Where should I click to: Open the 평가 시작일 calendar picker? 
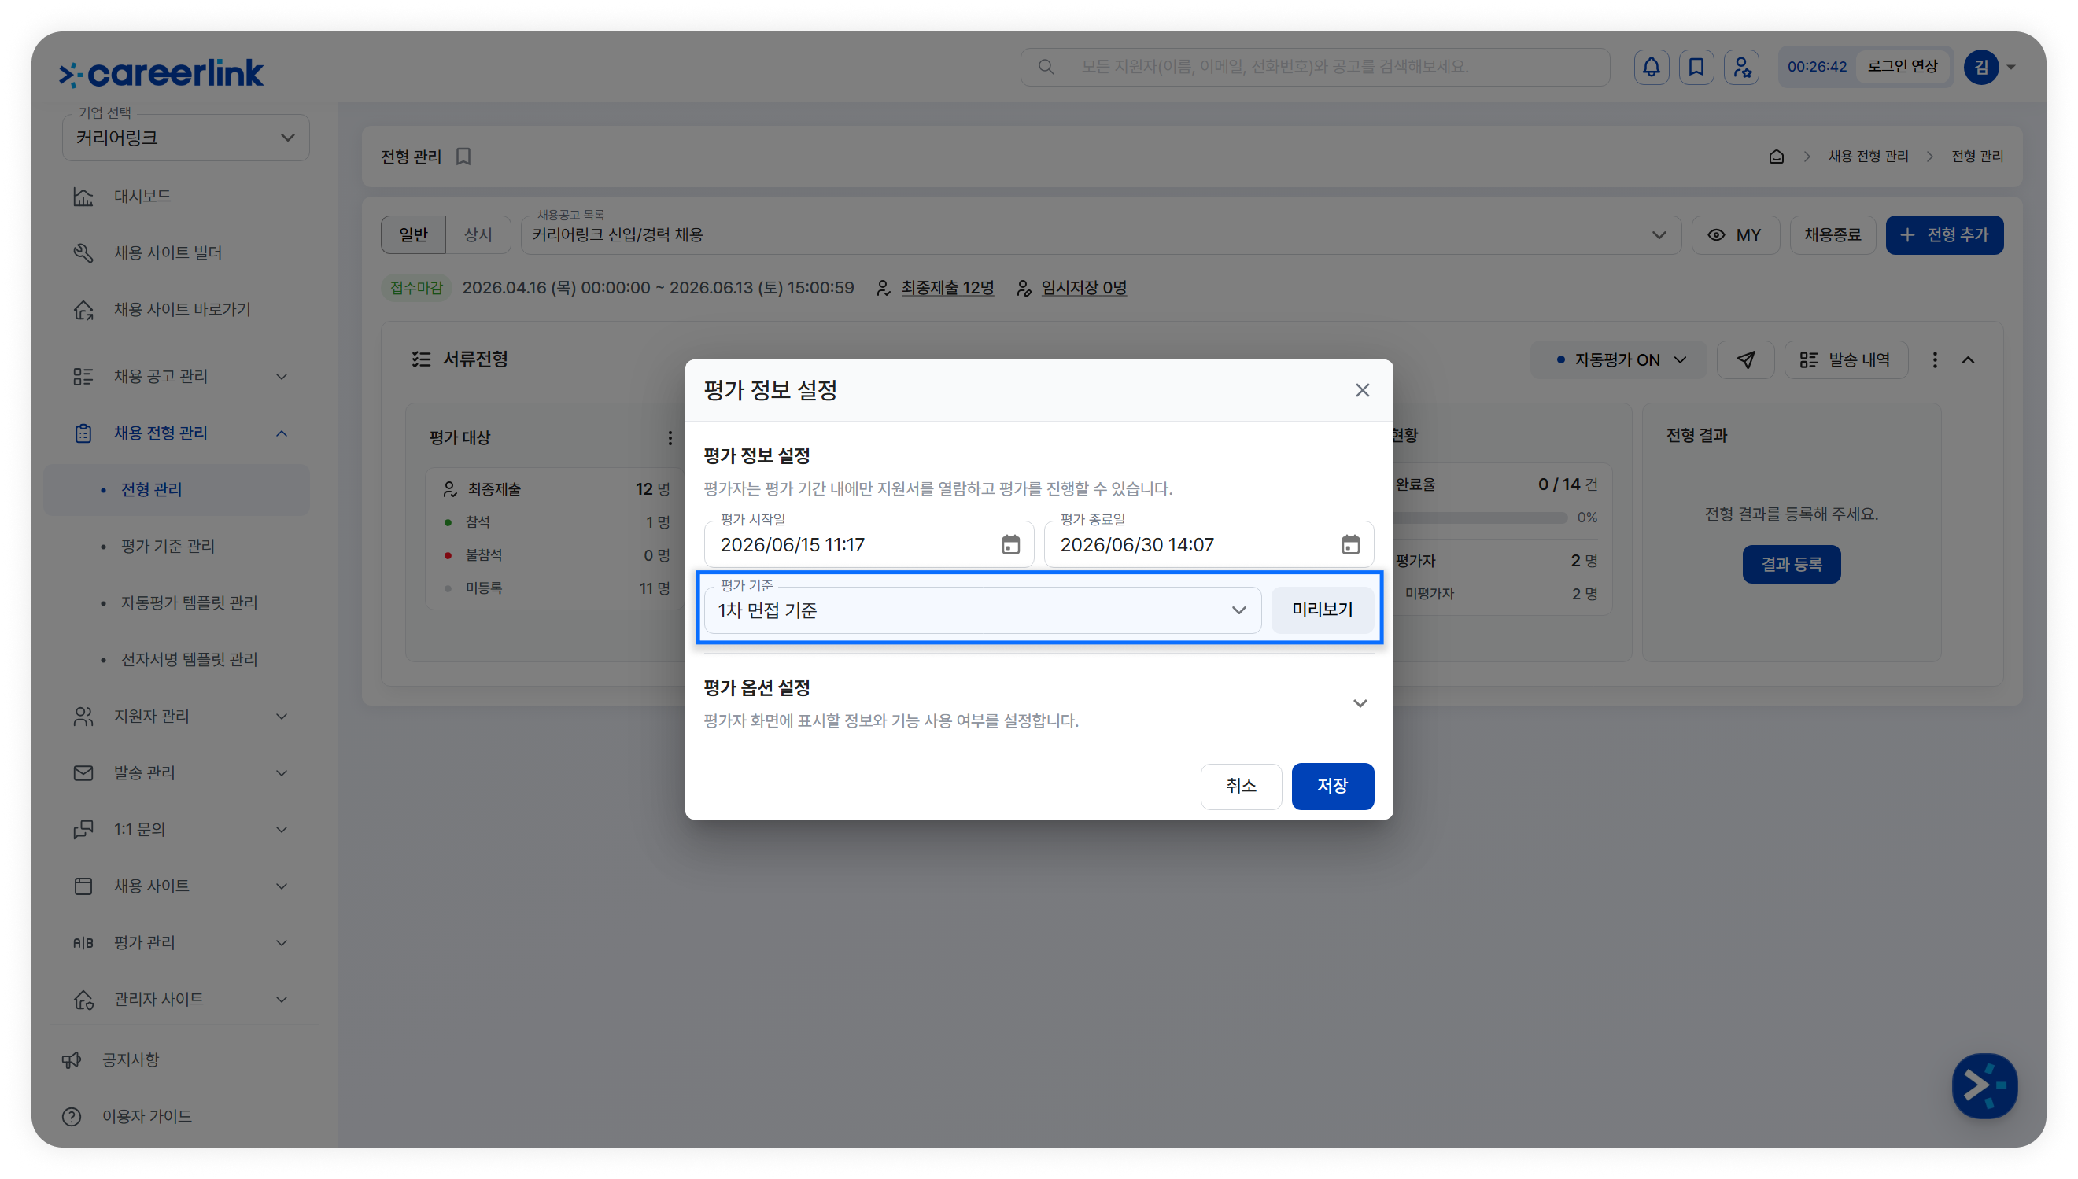point(1009,545)
